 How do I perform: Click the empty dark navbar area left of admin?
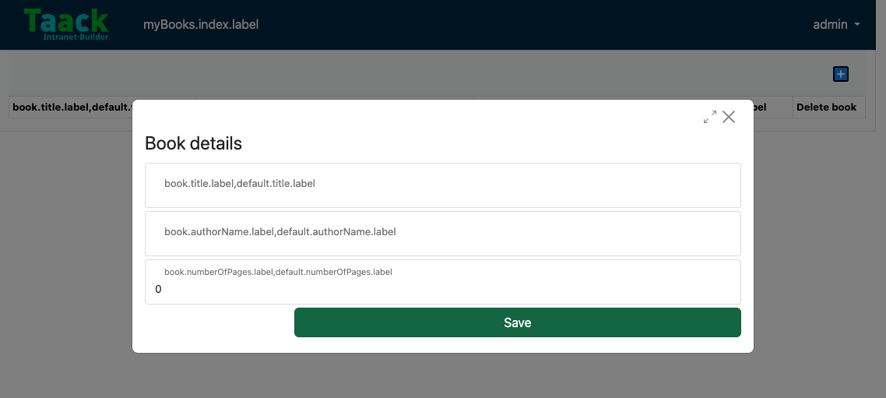(x=531, y=24)
